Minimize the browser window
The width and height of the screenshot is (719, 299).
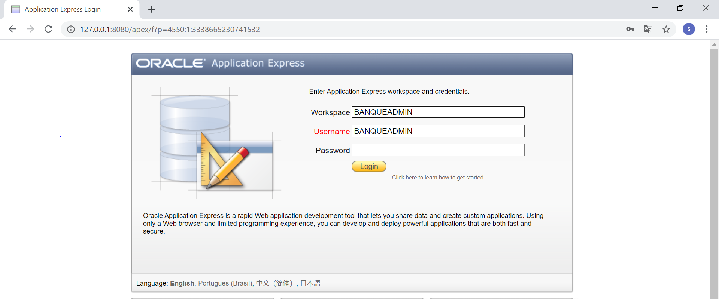click(655, 8)
